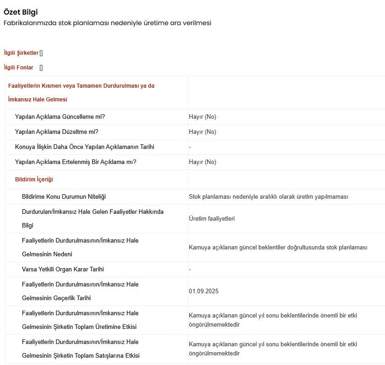Click the summary sentence under Özet Bilgi
Viewport: 385px width, 365px height.
coord(107,23)
